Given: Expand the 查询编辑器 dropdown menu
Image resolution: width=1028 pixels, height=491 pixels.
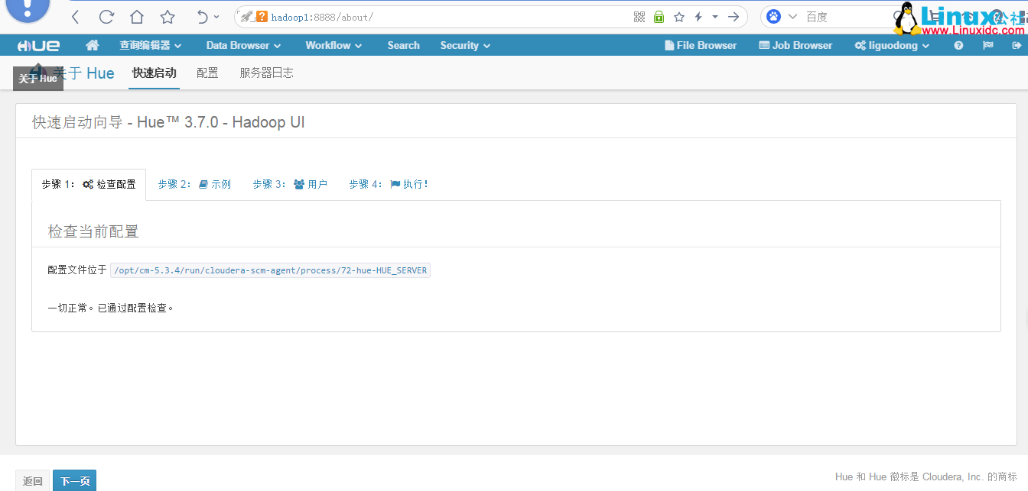Looking at the screenshot, I should point(150,45).
